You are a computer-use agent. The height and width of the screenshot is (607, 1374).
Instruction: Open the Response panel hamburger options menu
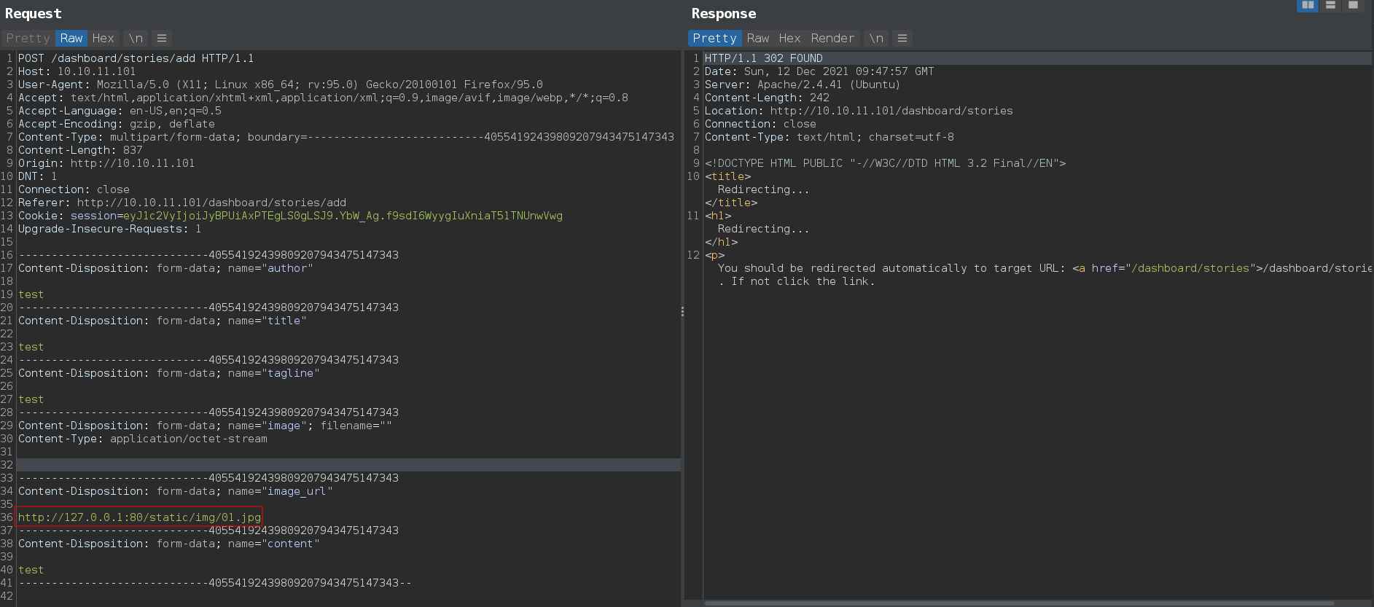[x=902, y=38]
